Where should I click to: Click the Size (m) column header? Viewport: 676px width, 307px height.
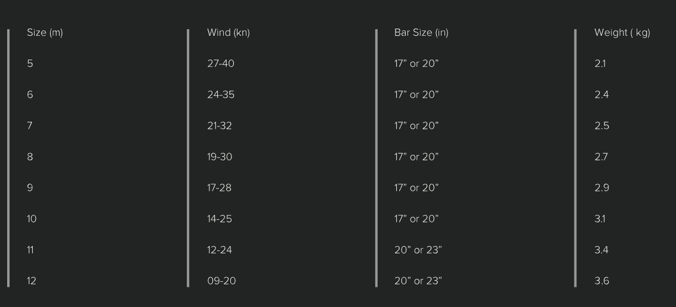pos(45,33)
